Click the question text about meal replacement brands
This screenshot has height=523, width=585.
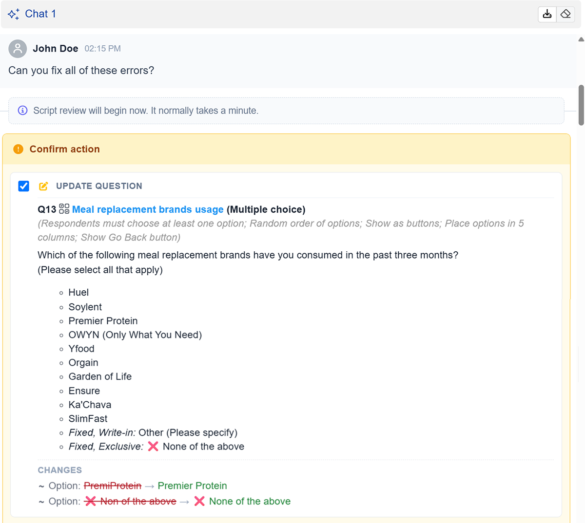pos(248,255)
